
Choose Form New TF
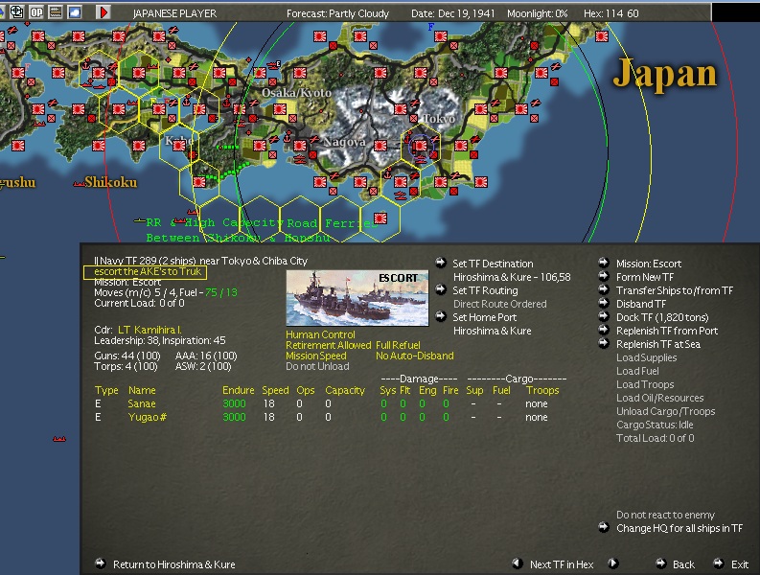point(645,277)
